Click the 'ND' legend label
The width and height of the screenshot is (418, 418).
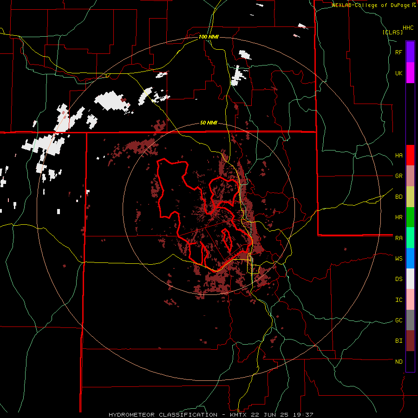pos(398,362)
